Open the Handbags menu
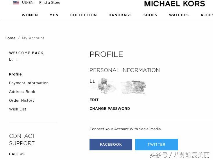Image resolution: width=213 pixels, height=160 pixels. (120, 15)
